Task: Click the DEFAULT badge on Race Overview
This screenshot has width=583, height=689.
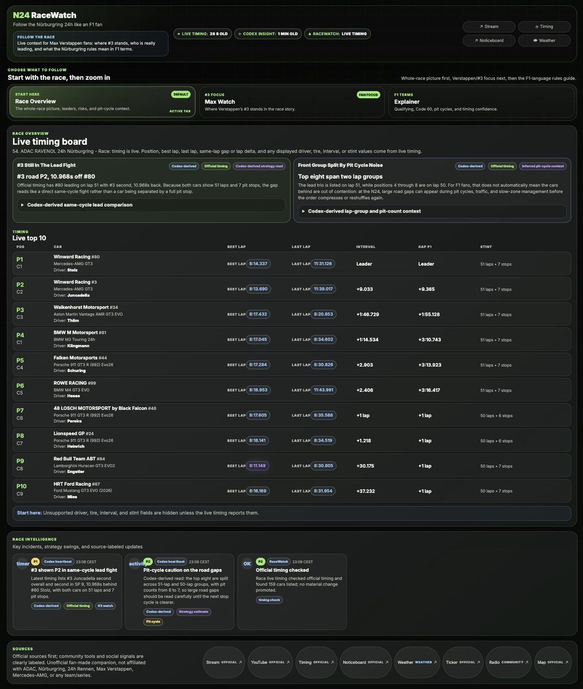Action: coord(181,94)
